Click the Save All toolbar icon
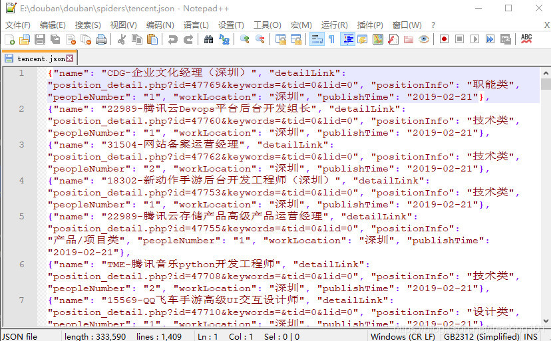 (55, 39)
